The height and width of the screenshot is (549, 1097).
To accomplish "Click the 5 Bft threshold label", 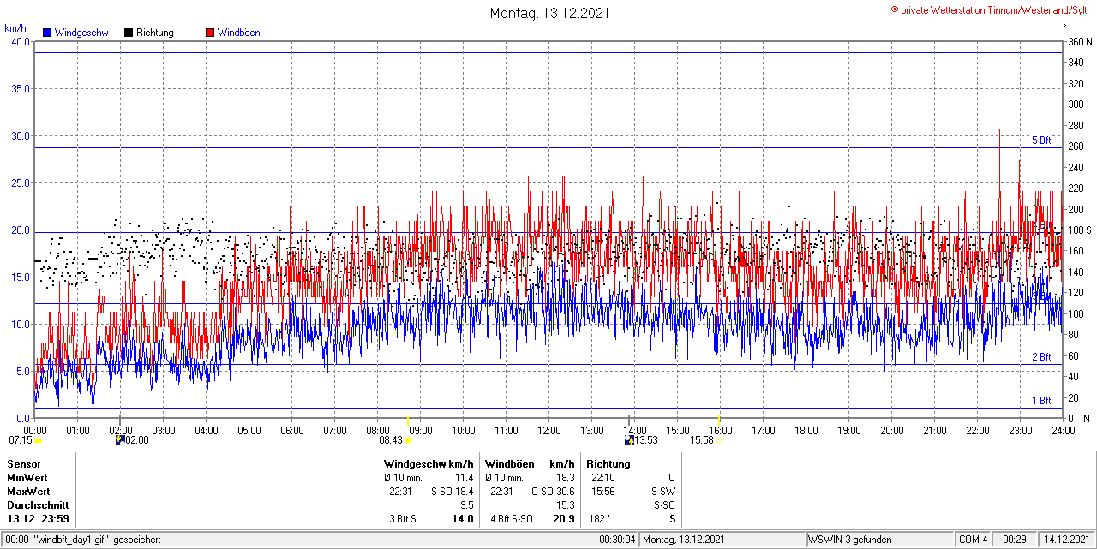I will 1040,140.
